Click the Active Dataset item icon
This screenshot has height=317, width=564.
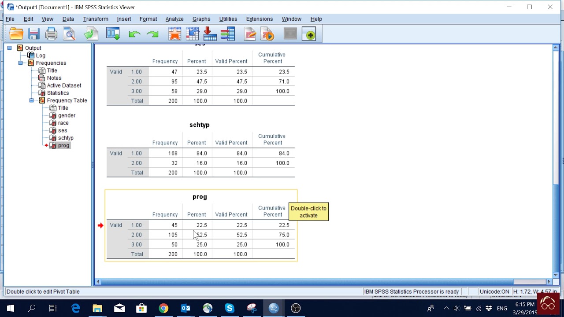coord(42,85)
